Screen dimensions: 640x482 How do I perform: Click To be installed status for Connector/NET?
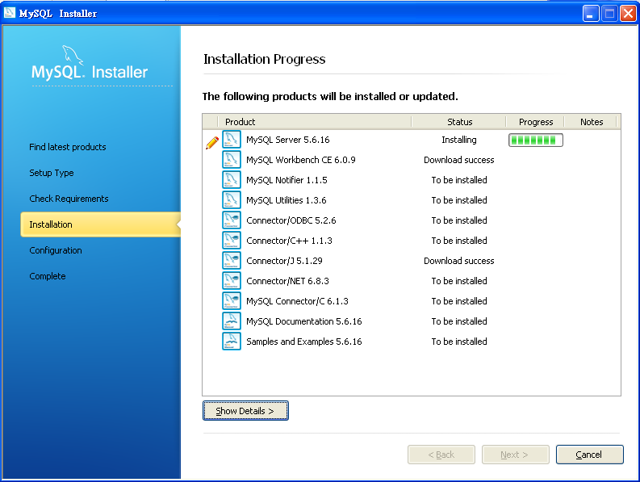(459, 281)
